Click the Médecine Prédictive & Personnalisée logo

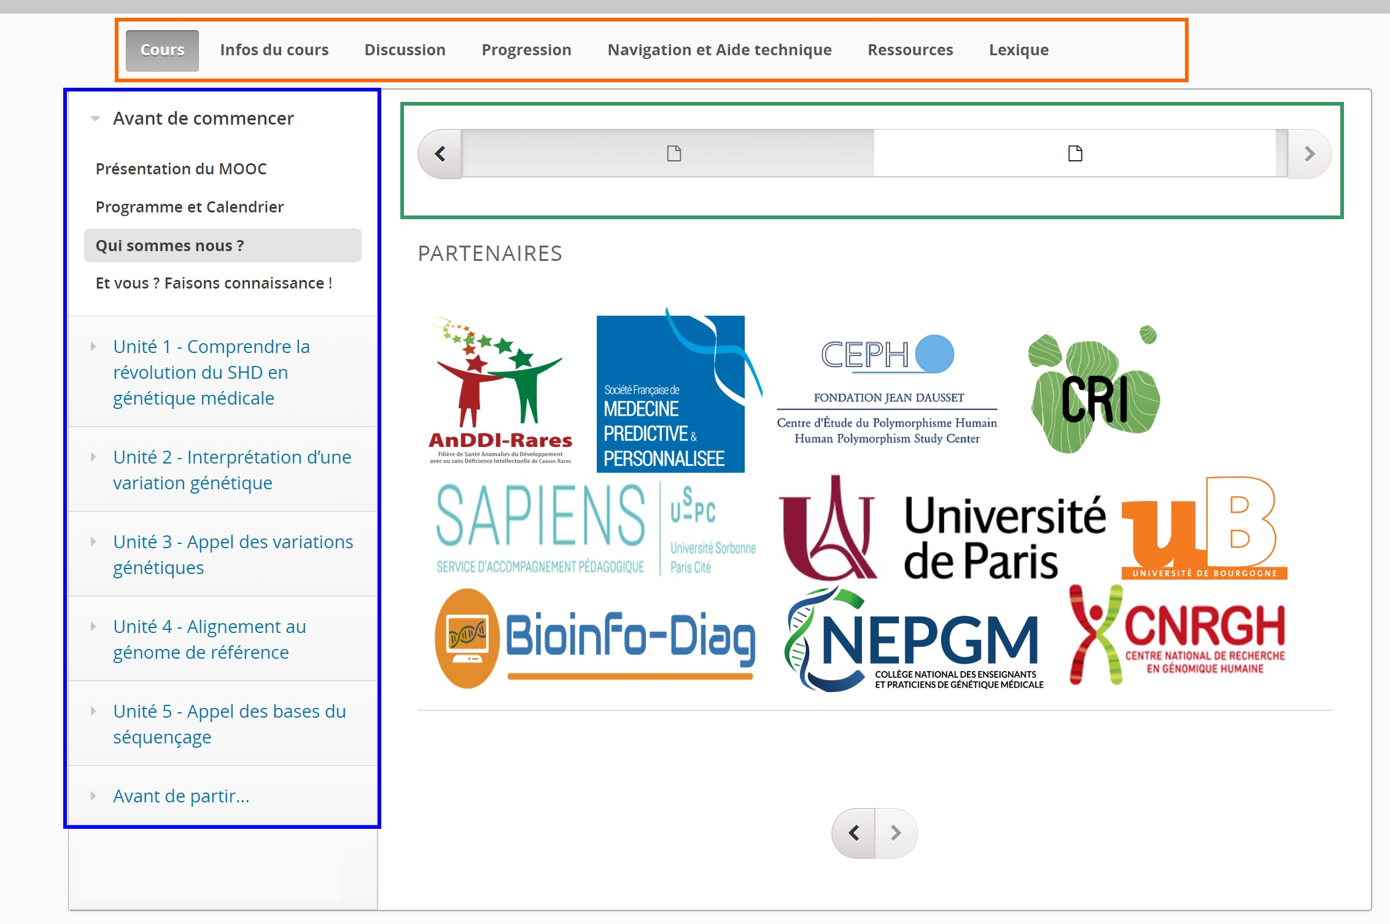(678, 390)
